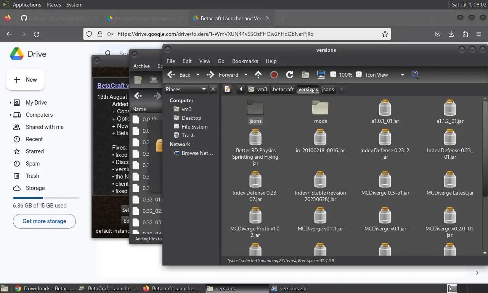Select Indev+ Stable revision jar

tap(320, 187)
